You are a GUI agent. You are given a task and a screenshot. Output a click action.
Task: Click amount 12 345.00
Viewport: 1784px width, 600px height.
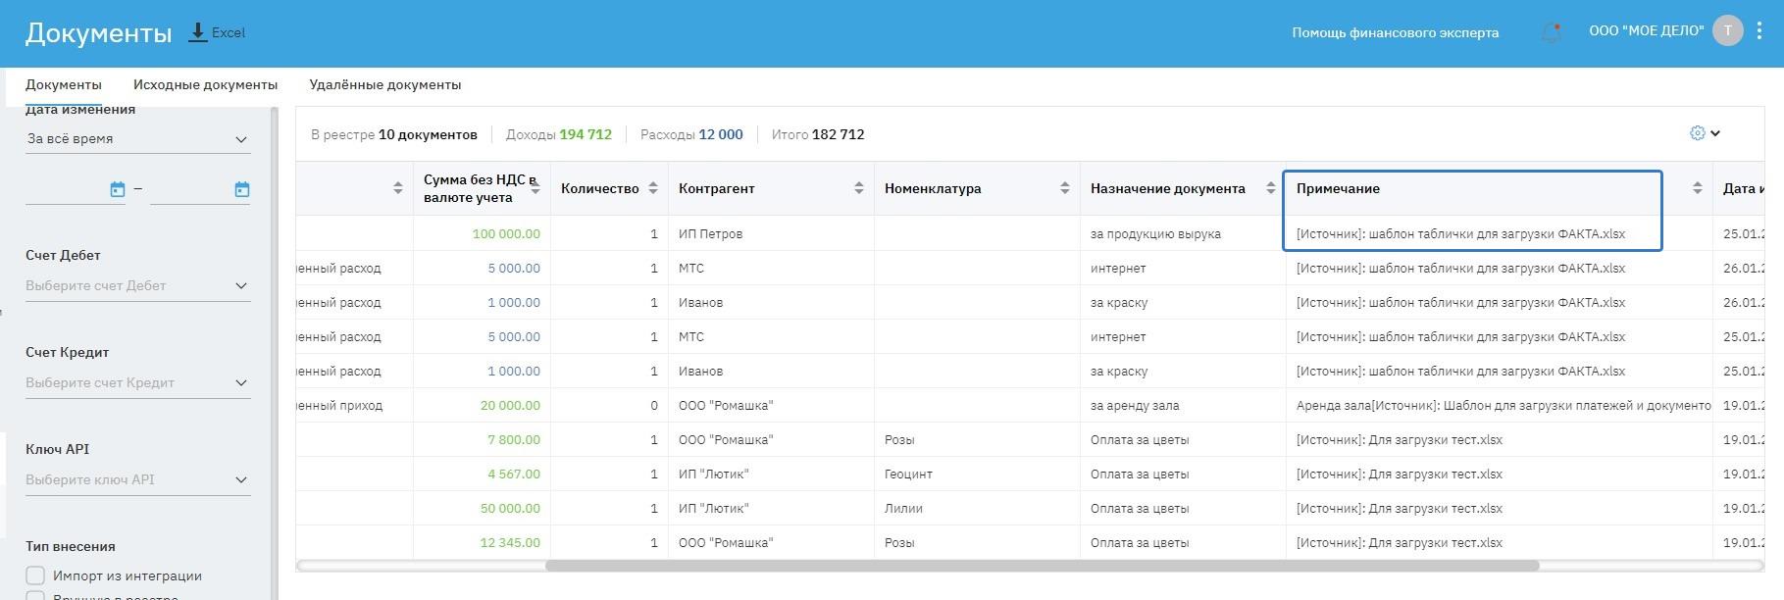(x=510, y=542)
